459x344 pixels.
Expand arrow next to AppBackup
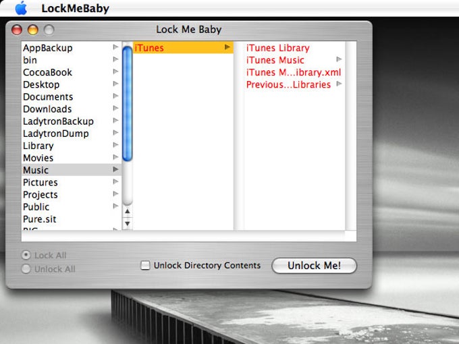[x=115, y=47]
